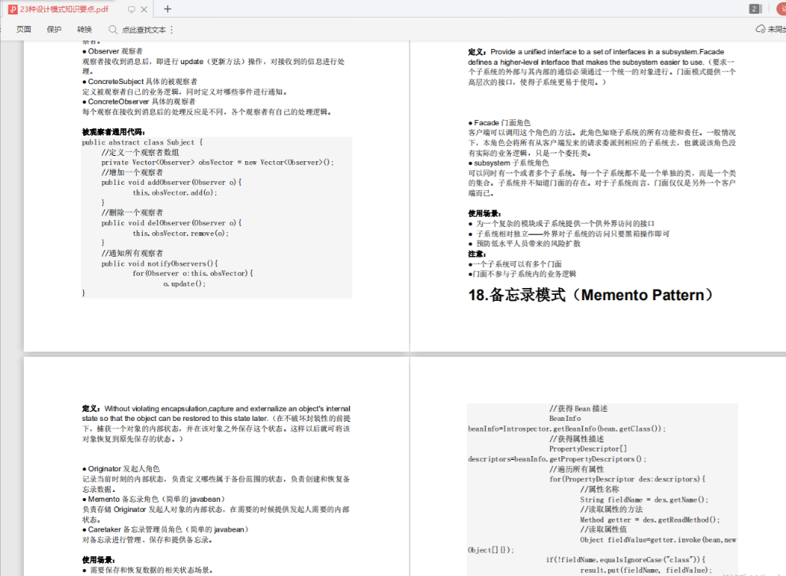Screen dimensions: 786x576
Task: Click the code line public void notifyObservers()
Action: [160, 264]
